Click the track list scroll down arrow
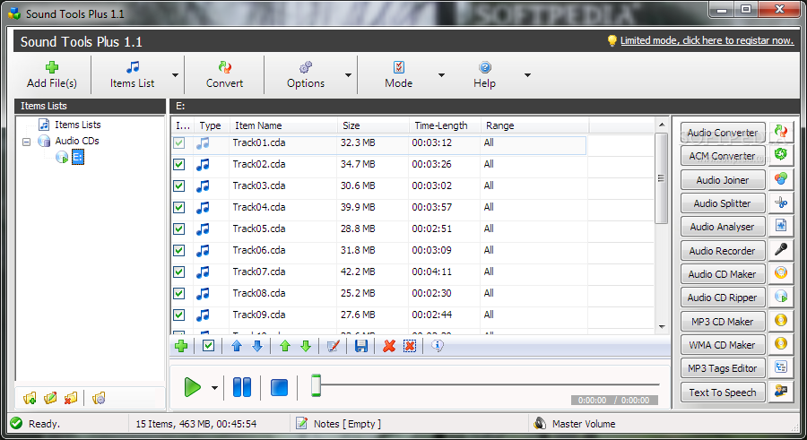 click(662, 327)
